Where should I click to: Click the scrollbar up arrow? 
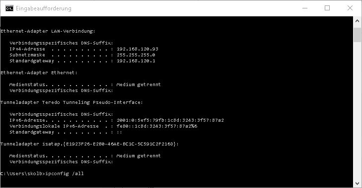358,21
